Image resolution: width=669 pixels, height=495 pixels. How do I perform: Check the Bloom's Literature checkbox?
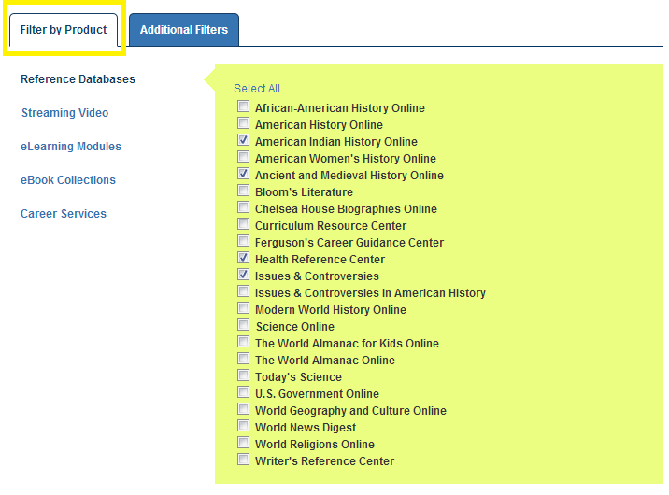pos(243,191)
